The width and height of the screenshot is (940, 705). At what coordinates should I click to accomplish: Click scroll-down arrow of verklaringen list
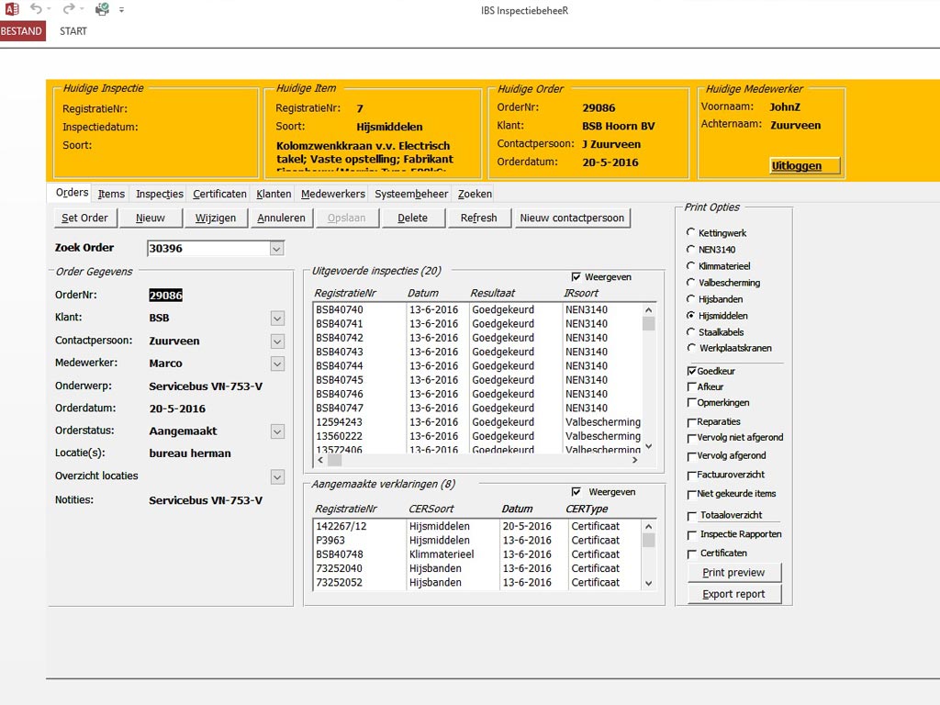[x=649, y=583]
